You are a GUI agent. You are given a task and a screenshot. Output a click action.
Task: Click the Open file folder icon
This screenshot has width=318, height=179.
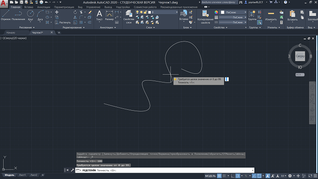[x=16, y=2]
